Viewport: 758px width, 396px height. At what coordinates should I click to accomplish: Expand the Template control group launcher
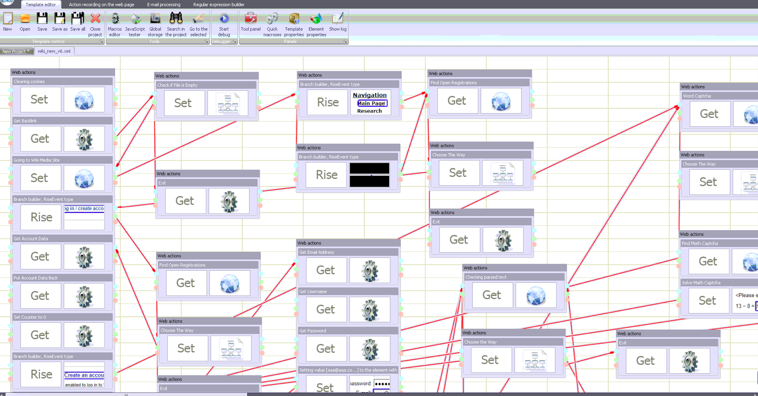(102, 42)
